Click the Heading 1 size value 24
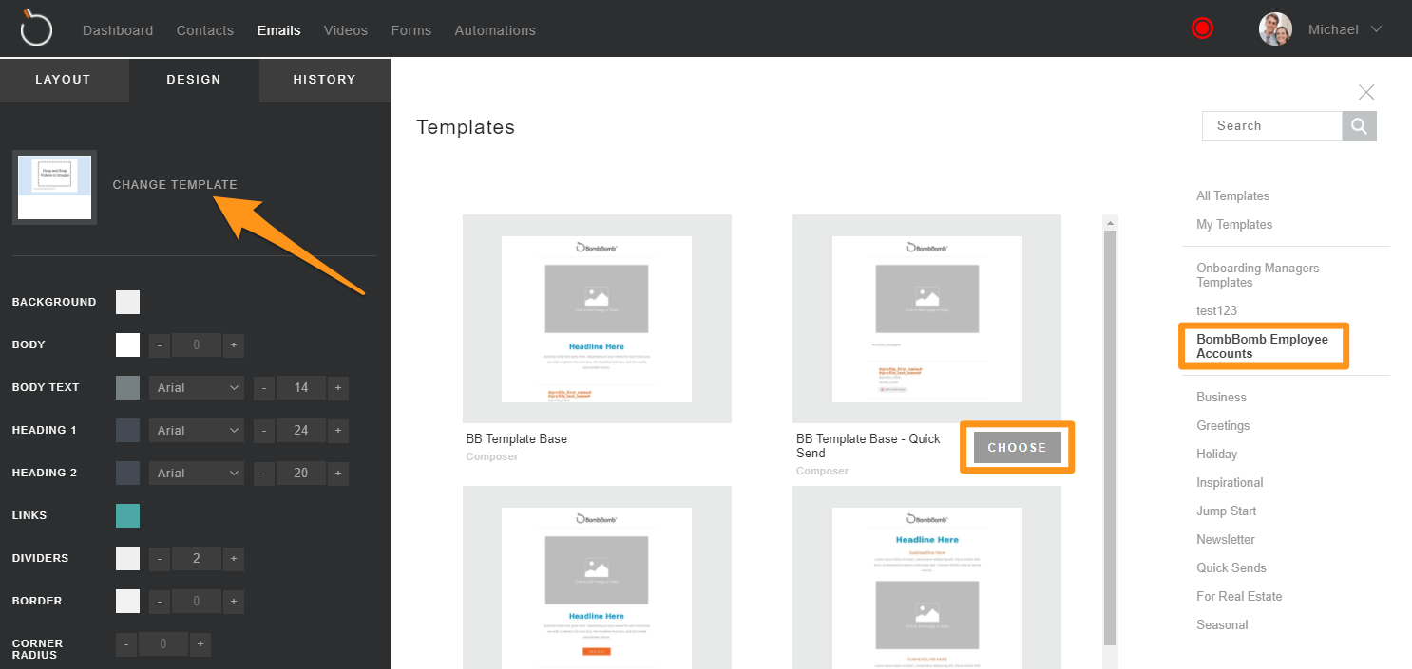The image size is (1412, 669). (x=301, y=431)
